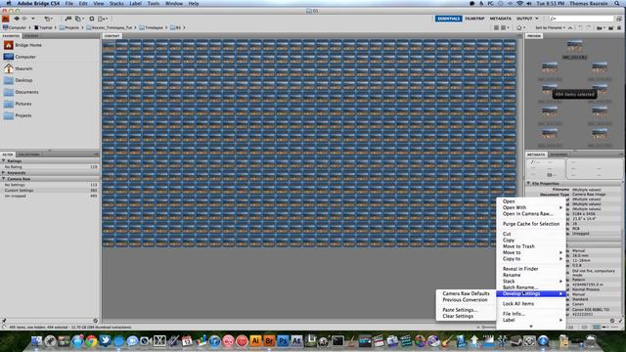
Task: Open Spotlight search in the menu bar
Action: pyautogui.click(x=617, y=3)
